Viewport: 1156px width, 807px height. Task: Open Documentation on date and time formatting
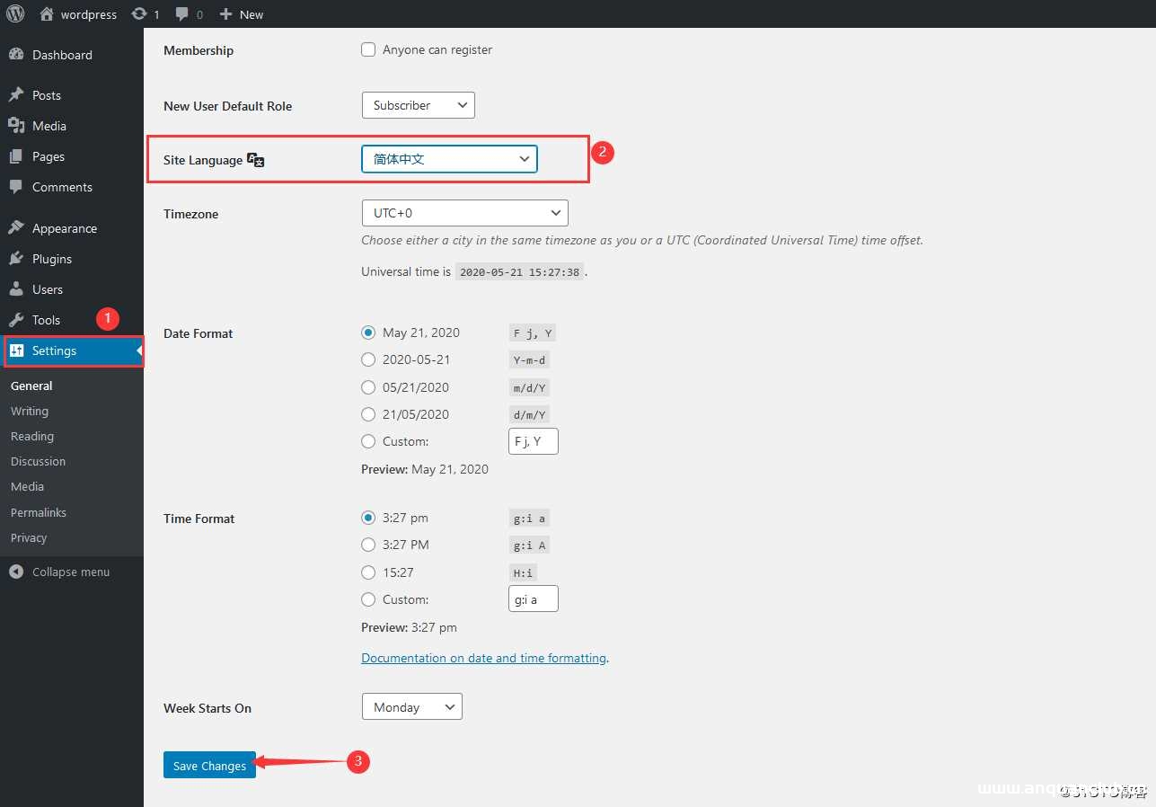(484, 657)
